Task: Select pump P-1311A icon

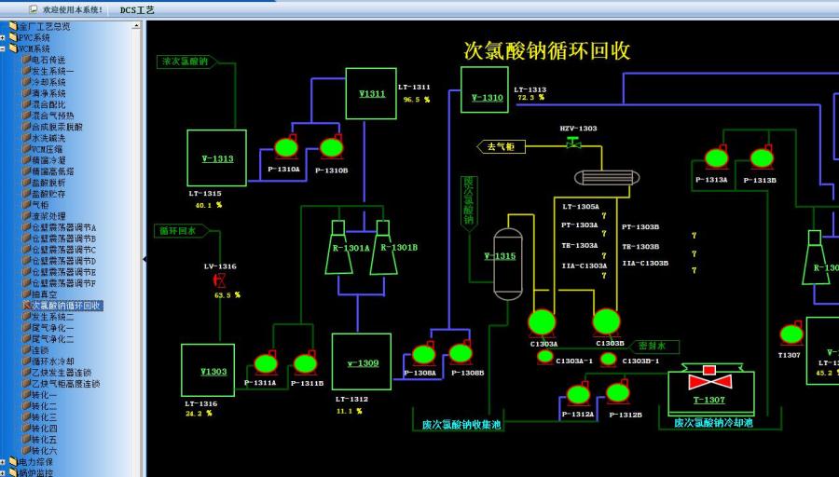Action: tap(266, 363)
